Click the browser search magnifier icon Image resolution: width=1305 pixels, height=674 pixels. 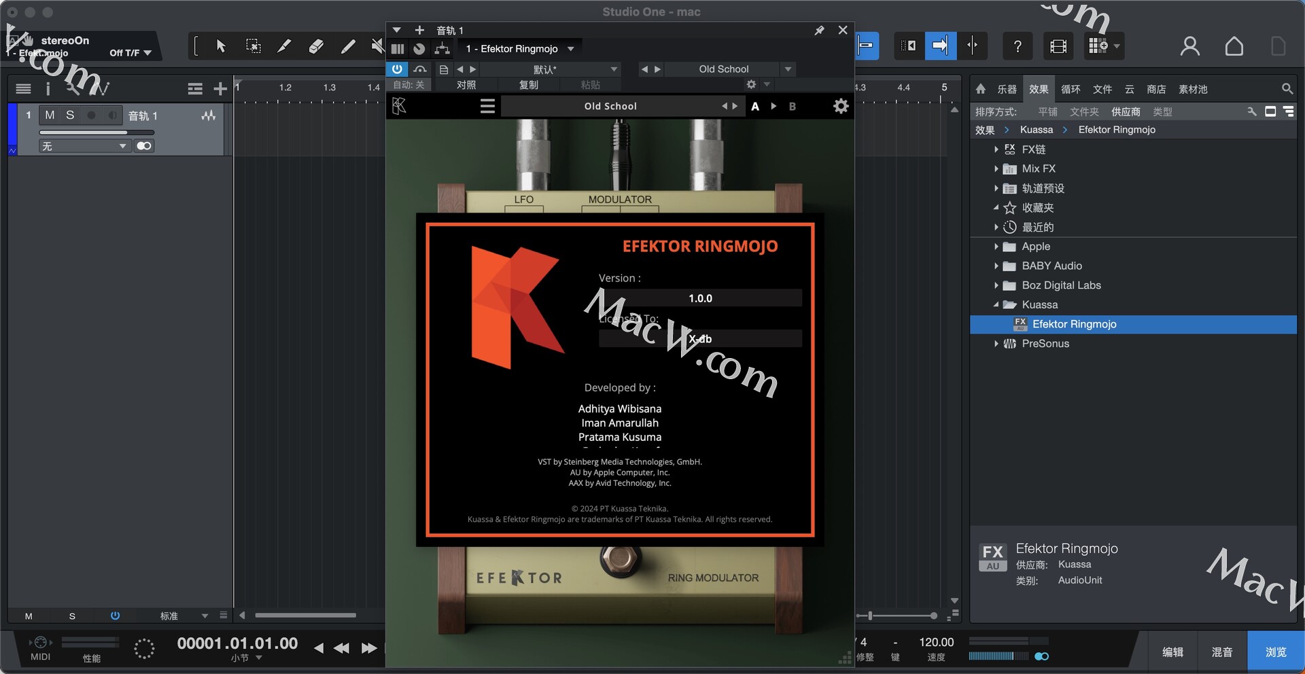1287,89
